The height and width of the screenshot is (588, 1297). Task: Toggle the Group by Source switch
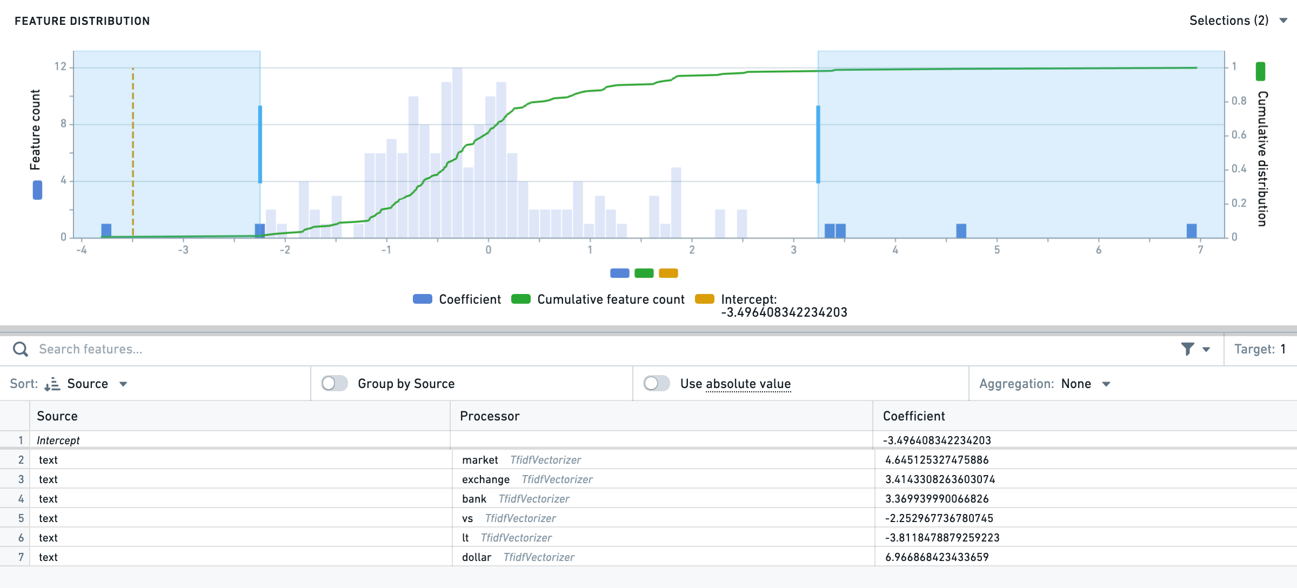[335, 384]
